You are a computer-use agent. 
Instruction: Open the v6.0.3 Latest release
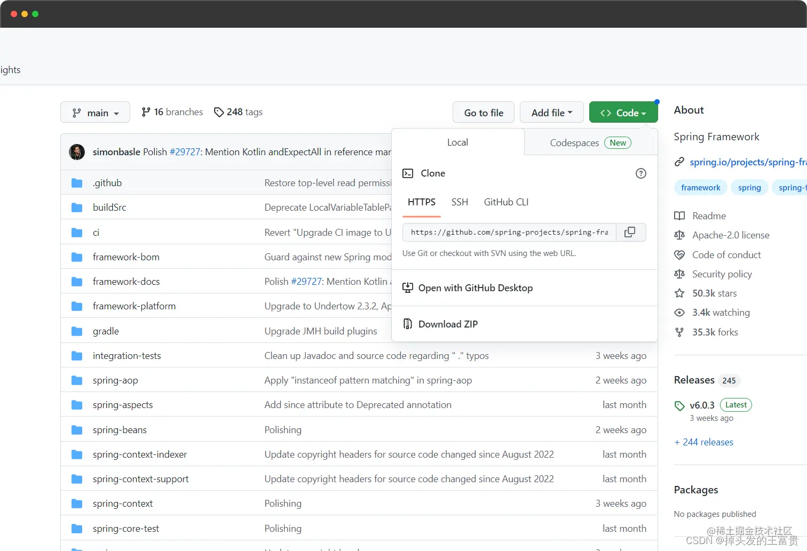point(702,405)
